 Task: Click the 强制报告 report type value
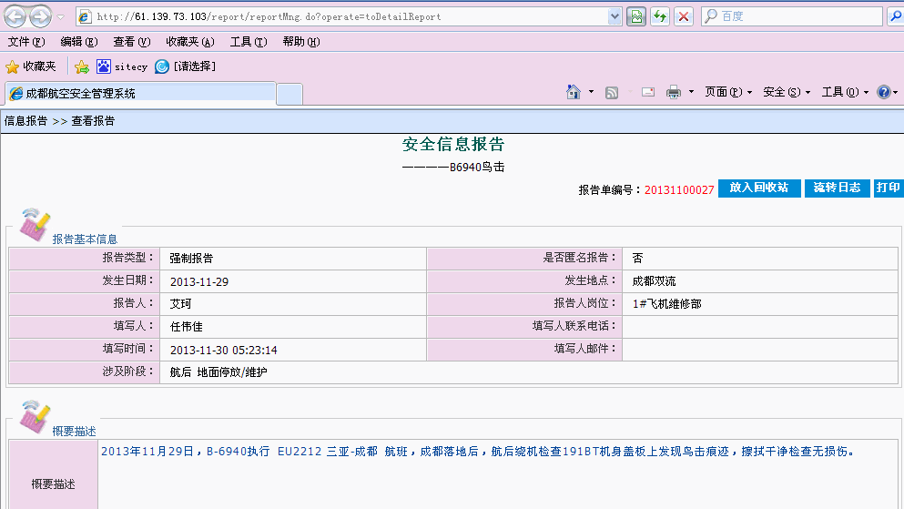point(191,259)
